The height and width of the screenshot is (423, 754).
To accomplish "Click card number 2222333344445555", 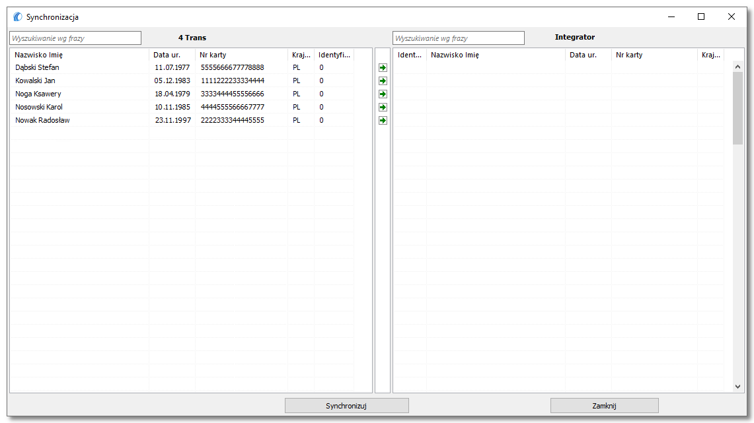I will tap(232, 121).
